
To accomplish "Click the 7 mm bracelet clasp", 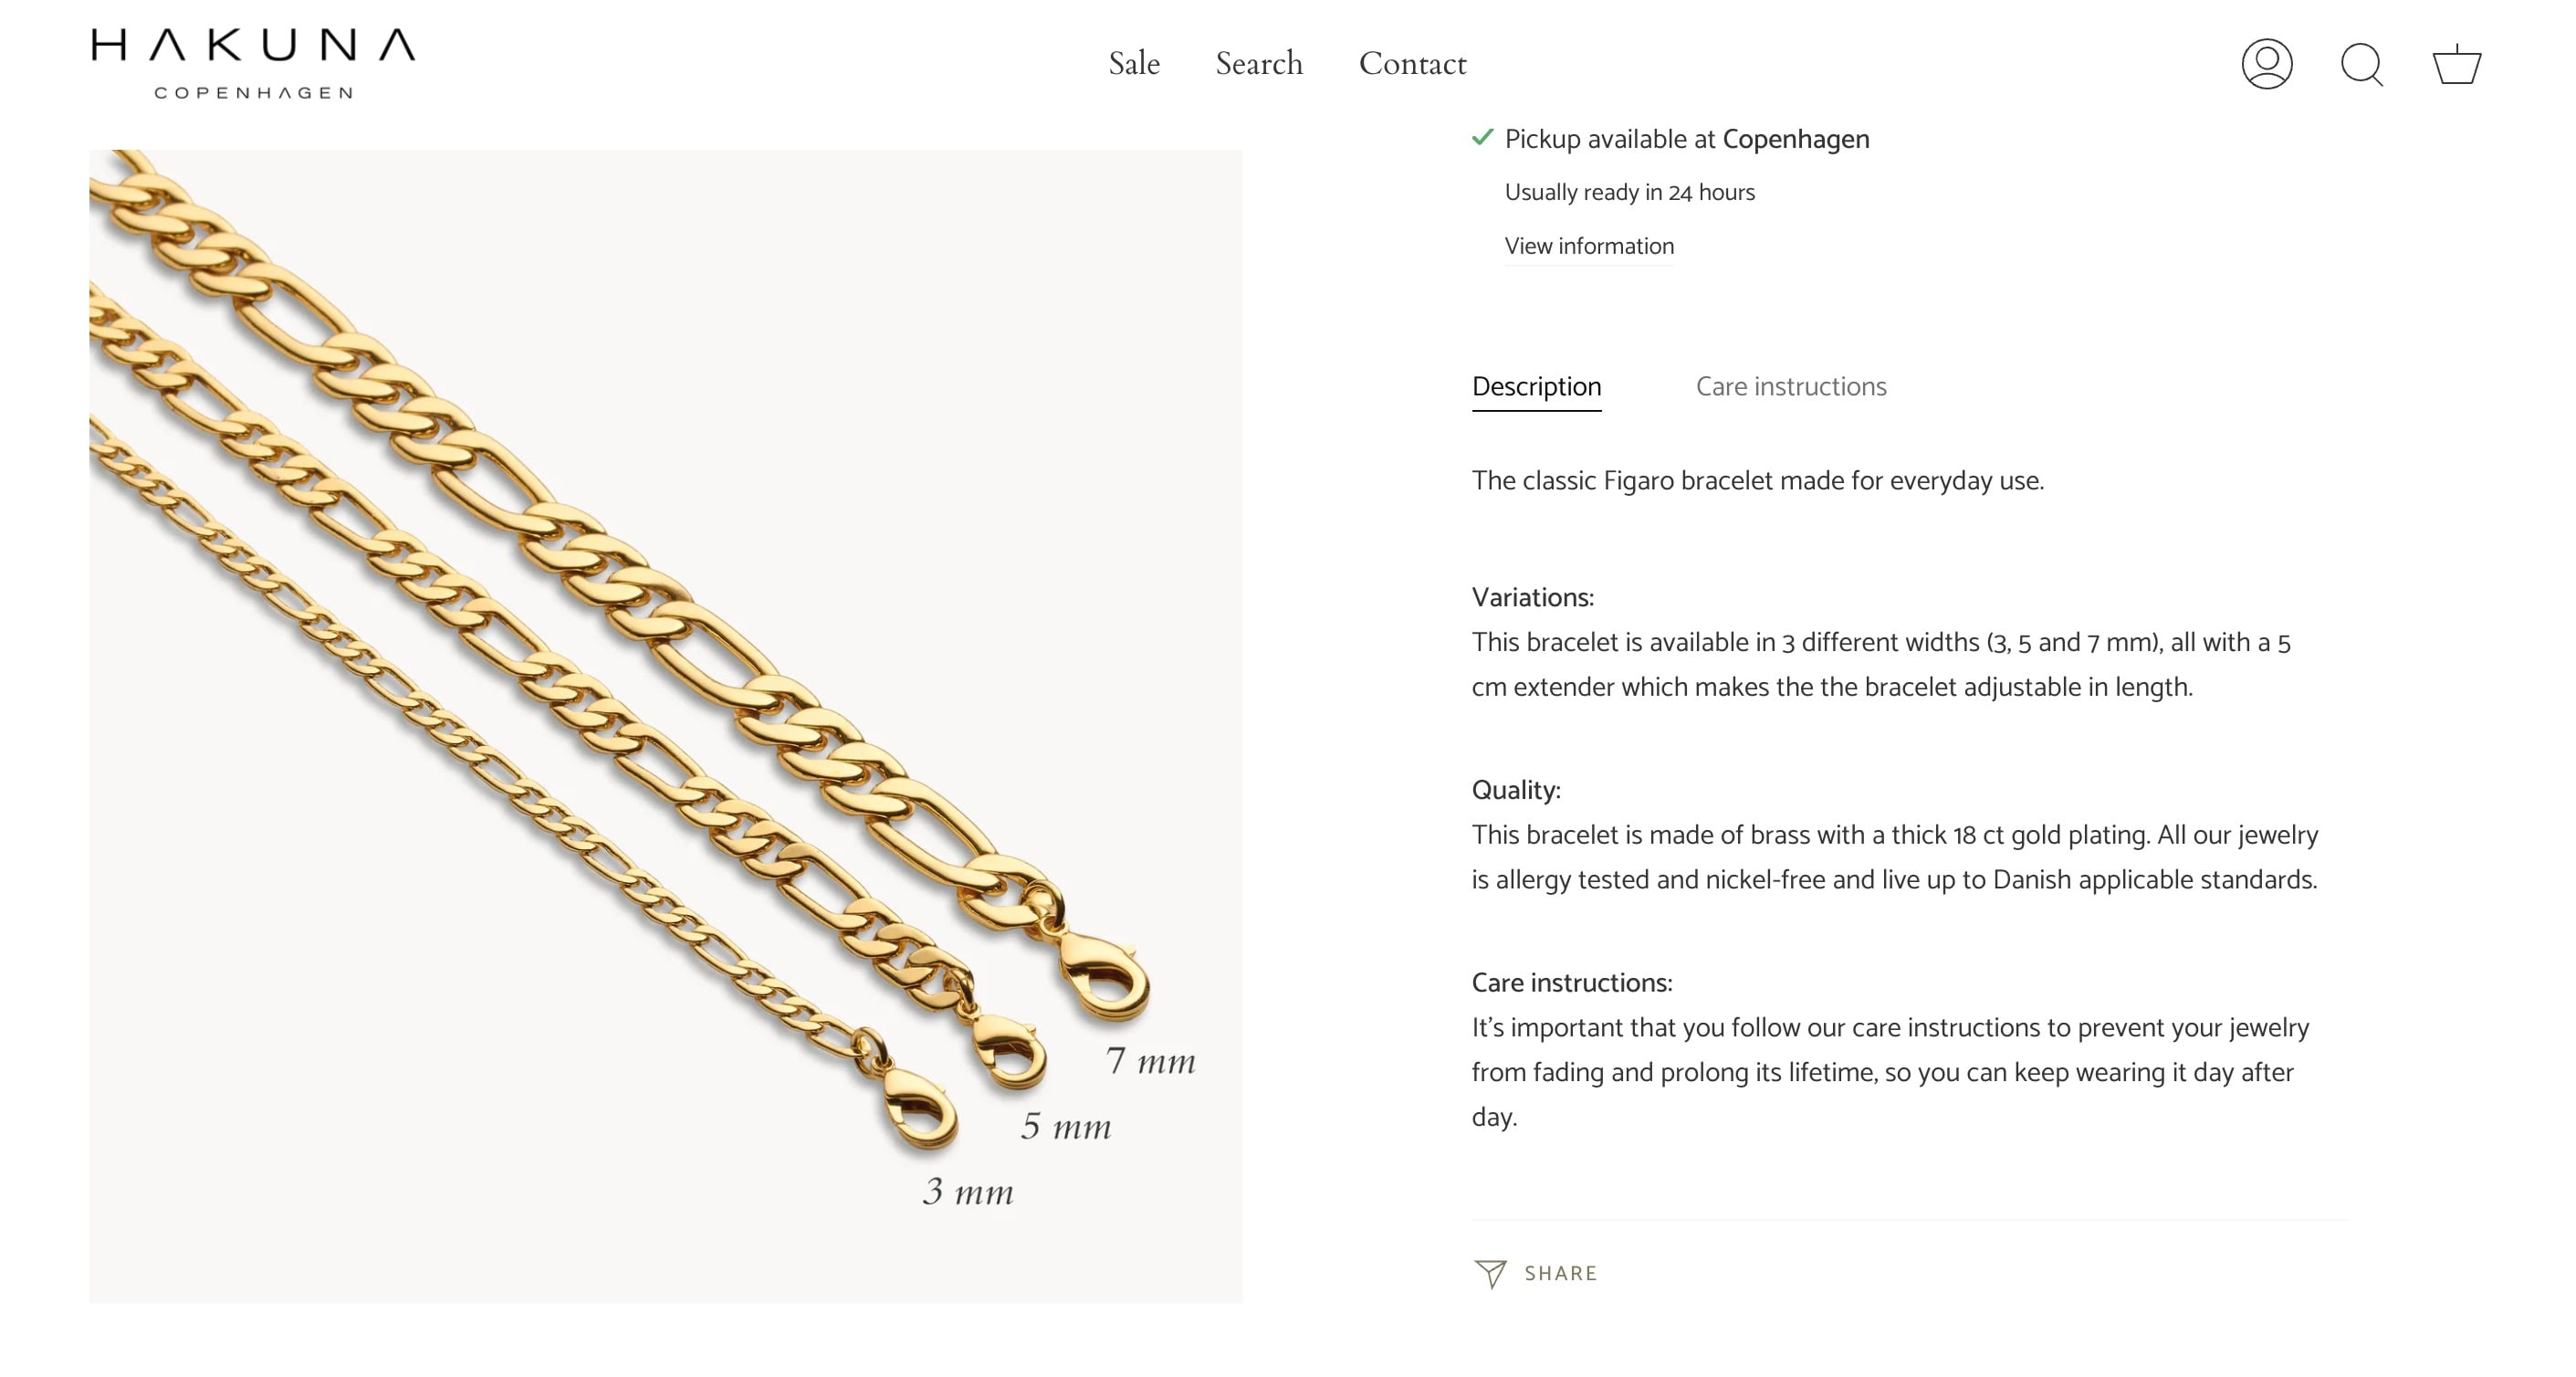I will click(x=1105, y=974).
